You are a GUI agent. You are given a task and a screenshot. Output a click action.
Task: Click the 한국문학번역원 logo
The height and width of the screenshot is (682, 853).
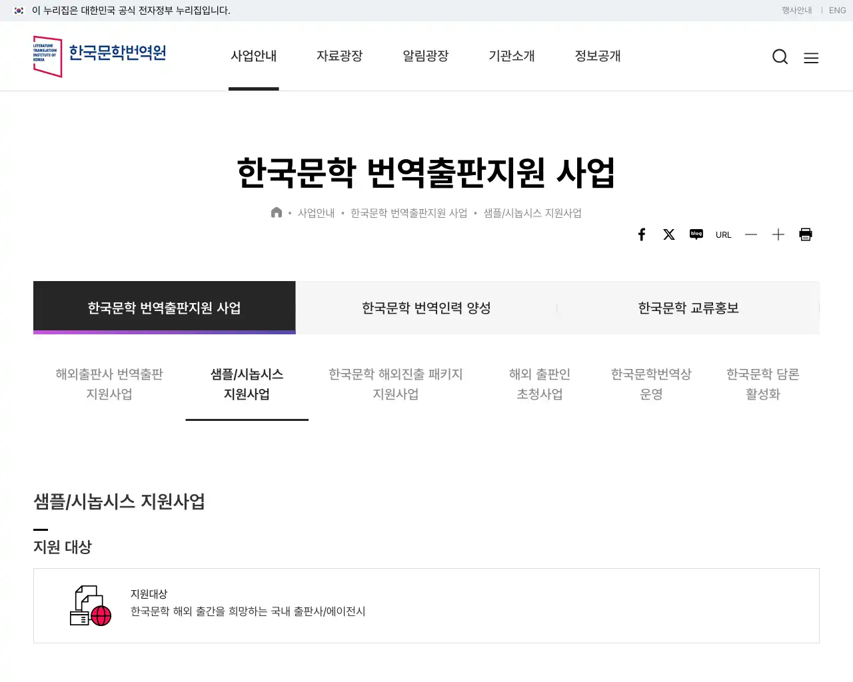[x=100, y=57]
